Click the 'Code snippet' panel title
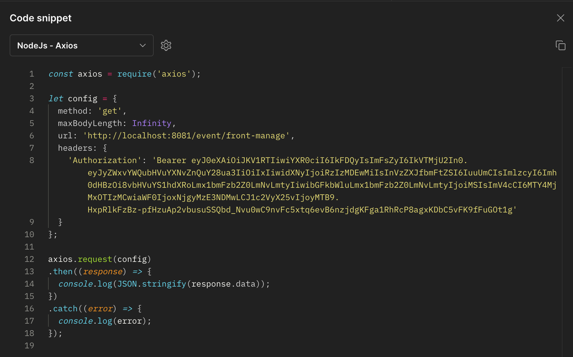The image size is (573, 357). click(x=41, y=18)
